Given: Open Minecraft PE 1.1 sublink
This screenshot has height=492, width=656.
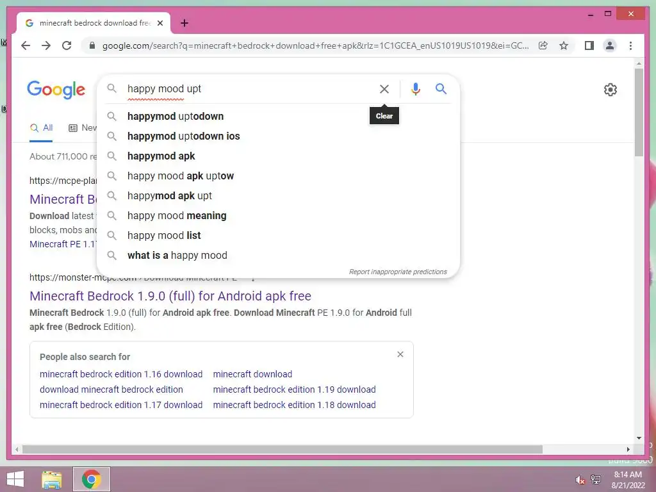Looking at the screenshot, I should pos(63,244).
